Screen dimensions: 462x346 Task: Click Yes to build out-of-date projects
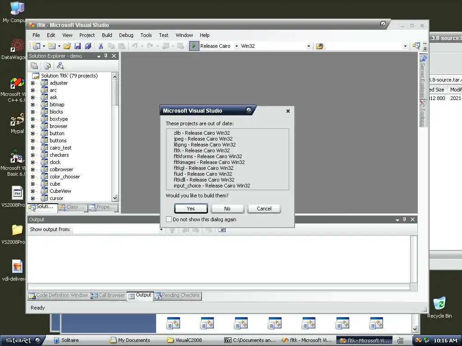coord(191,209)
